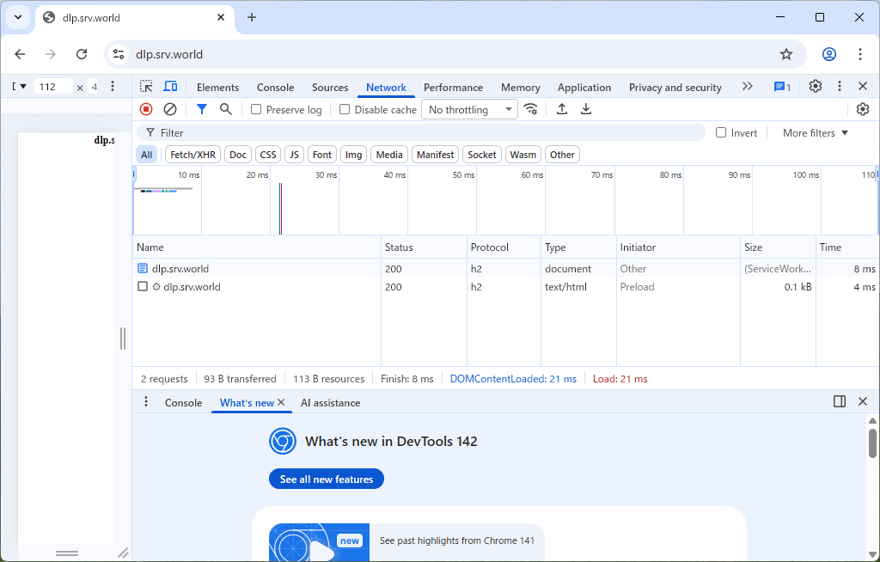Click See all new features button
Screen dimensions: 880x562
pyautogui.click(x=327, y=480)
